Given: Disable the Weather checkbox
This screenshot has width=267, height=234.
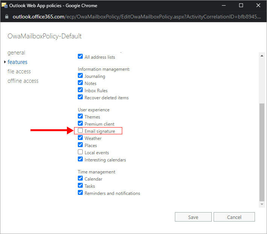Looking at the screenshot, I should (80, 138).
